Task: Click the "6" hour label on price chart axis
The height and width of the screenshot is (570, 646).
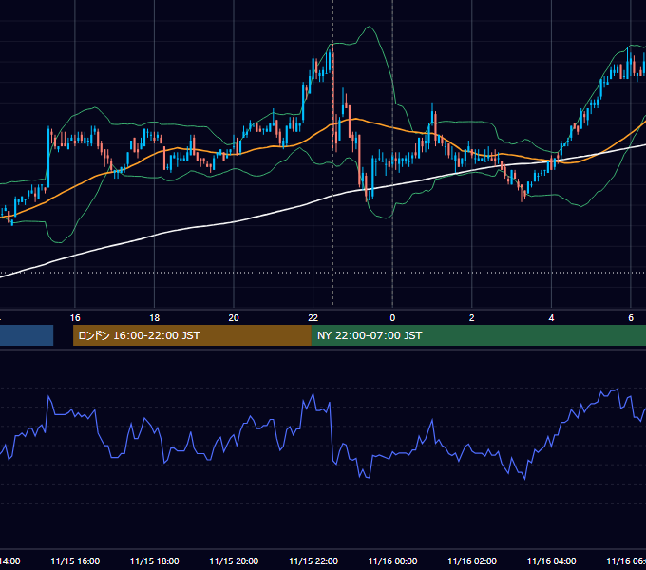Action: point(631,317)
